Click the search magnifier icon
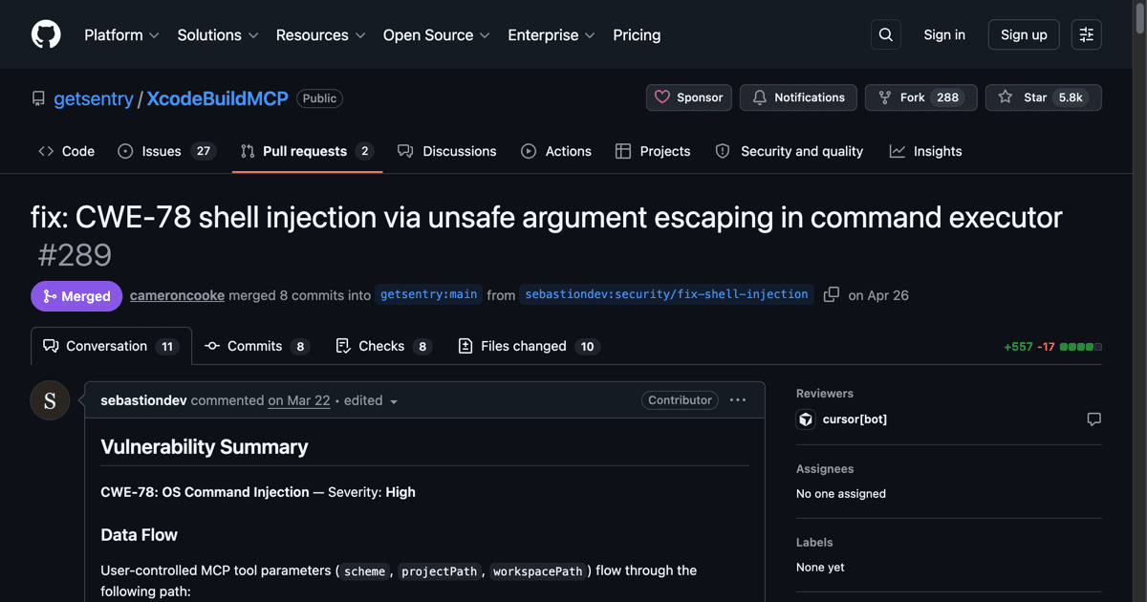 [886, 34]
